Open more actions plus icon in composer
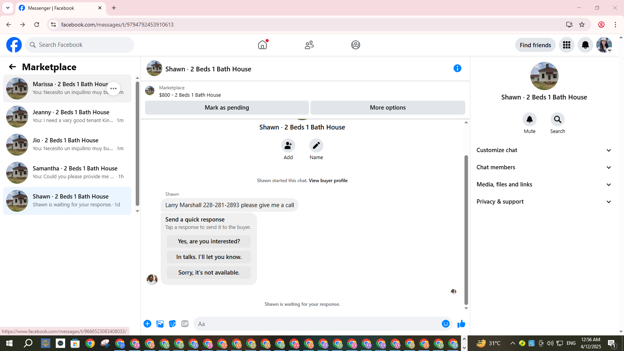This screenshot has height=351, width=624. [x=147, y=324]
